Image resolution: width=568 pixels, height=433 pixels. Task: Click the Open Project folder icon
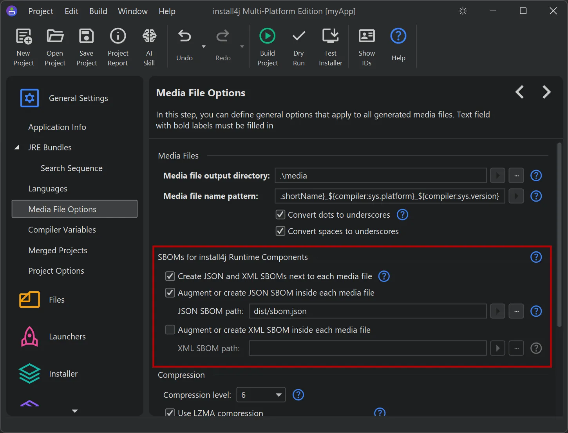55,36
